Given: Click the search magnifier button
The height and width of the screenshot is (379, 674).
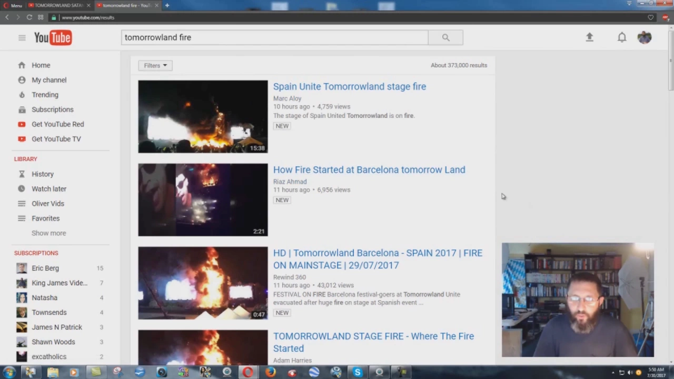Looking at the screenshot, I should (445, 37).
